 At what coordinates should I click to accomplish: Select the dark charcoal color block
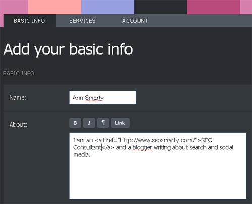(160, 7)
